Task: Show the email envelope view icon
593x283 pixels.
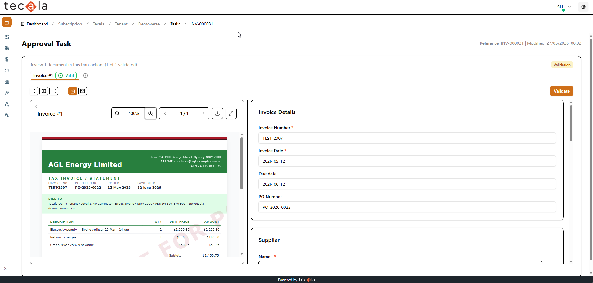Action: tap(83, 91)
